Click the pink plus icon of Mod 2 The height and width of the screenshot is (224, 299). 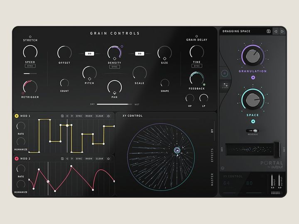pyautogui.click(x=17, y=158)
